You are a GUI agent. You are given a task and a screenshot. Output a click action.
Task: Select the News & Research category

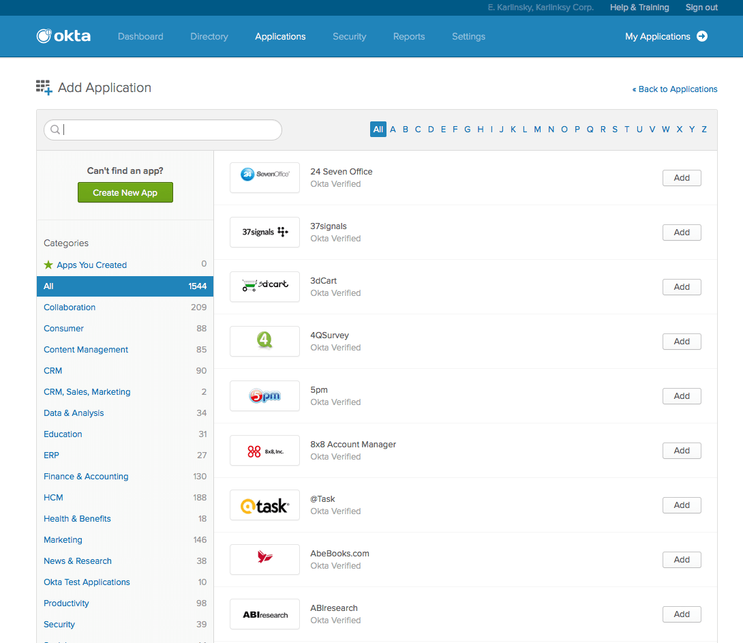coord(125,561)
